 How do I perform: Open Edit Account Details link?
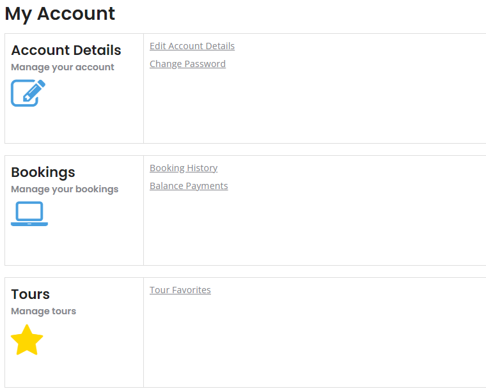tap(192, 46)
